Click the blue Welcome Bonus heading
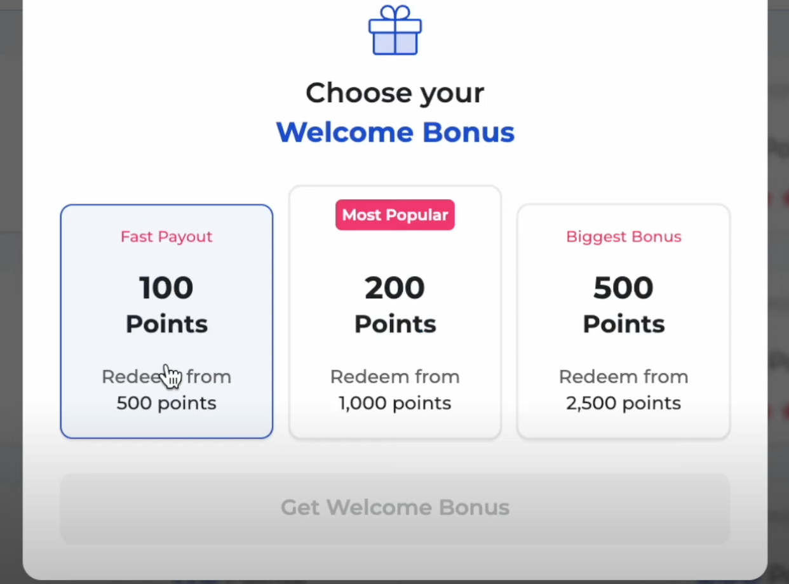 coord(395,132)
